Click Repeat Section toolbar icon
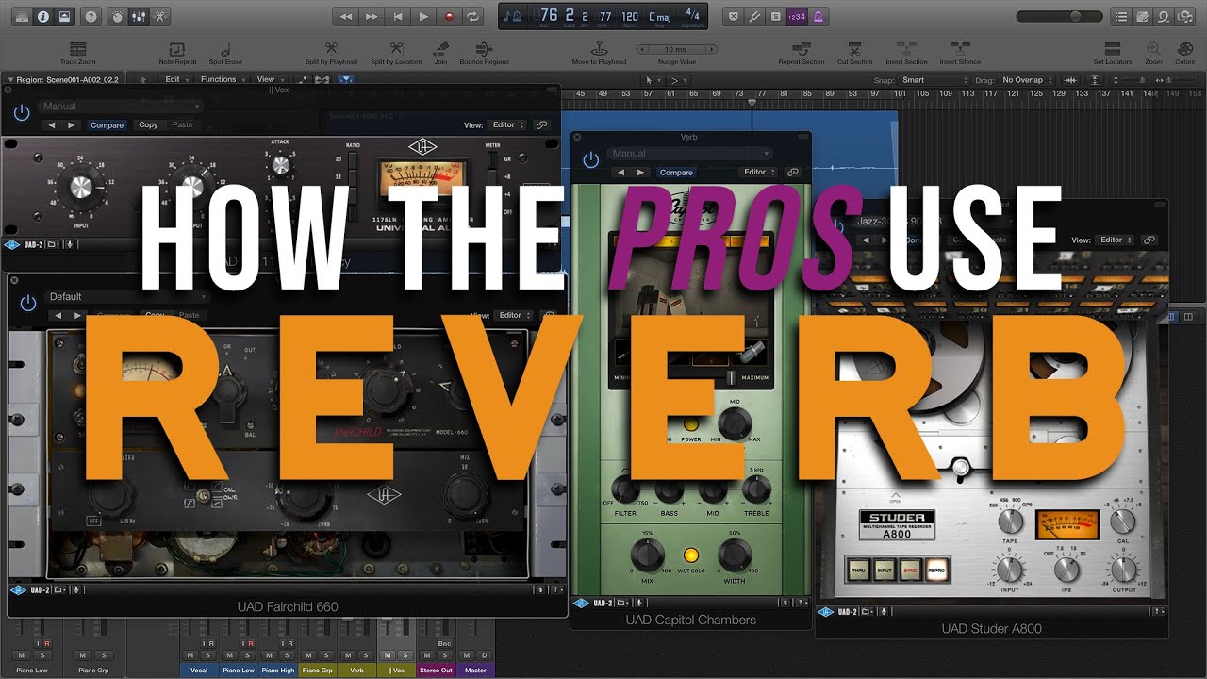 click(802, 48)
